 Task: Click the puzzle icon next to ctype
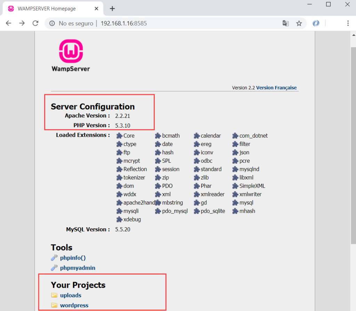120,144
